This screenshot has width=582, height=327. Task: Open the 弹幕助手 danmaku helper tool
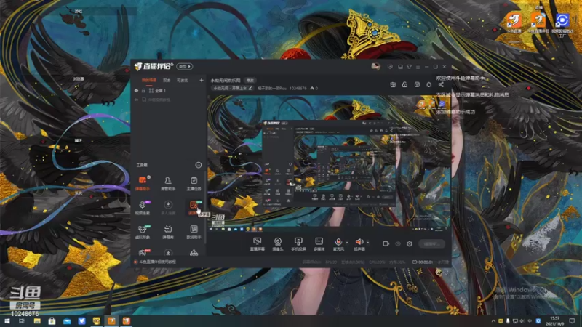143,184
